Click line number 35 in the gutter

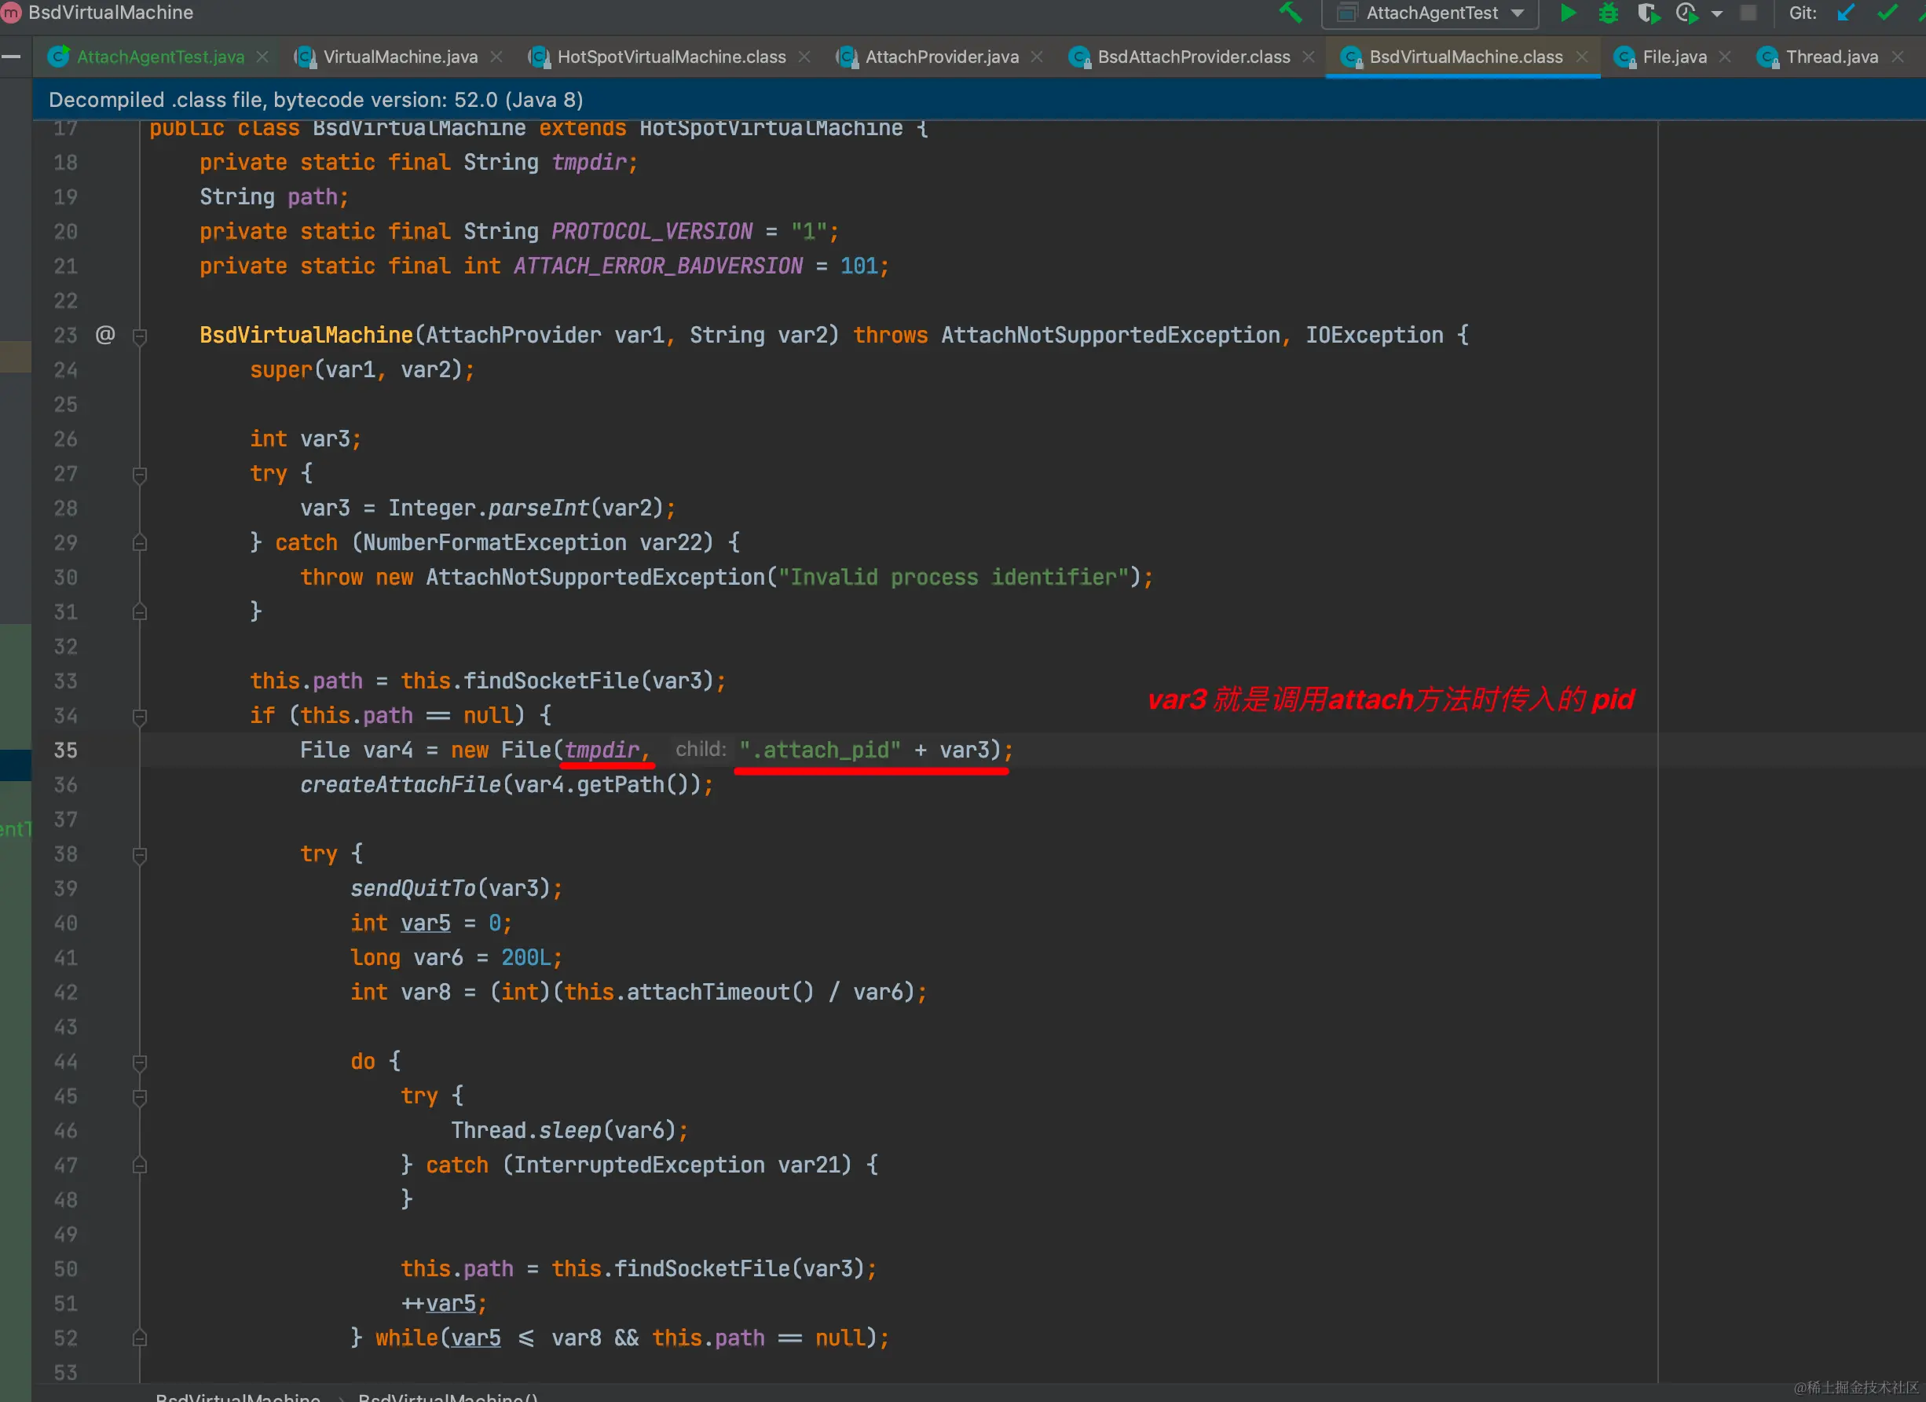coord(65,751)
